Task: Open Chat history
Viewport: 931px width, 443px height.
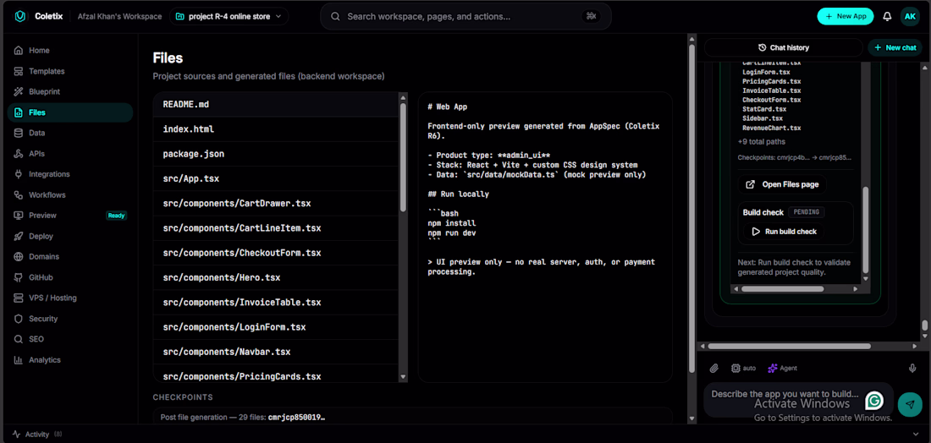Action: (x=784, y=47)
